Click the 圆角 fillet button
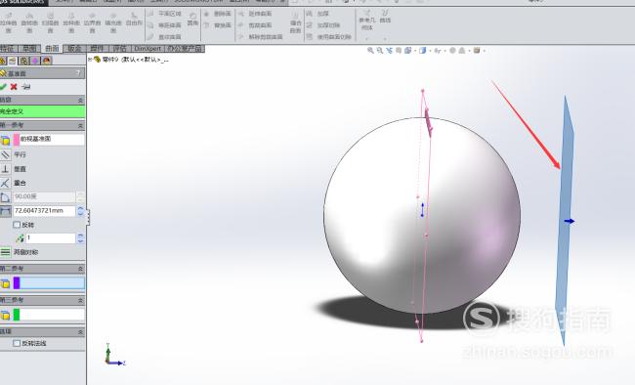Image resolution: width=635 pixels, height=385 pixels. pyautogui.click(x=192, y=19)
